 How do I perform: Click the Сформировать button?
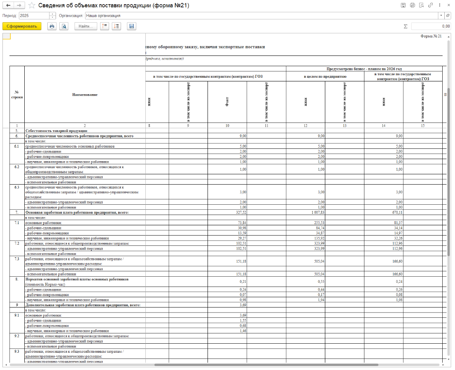coord(22,26)
